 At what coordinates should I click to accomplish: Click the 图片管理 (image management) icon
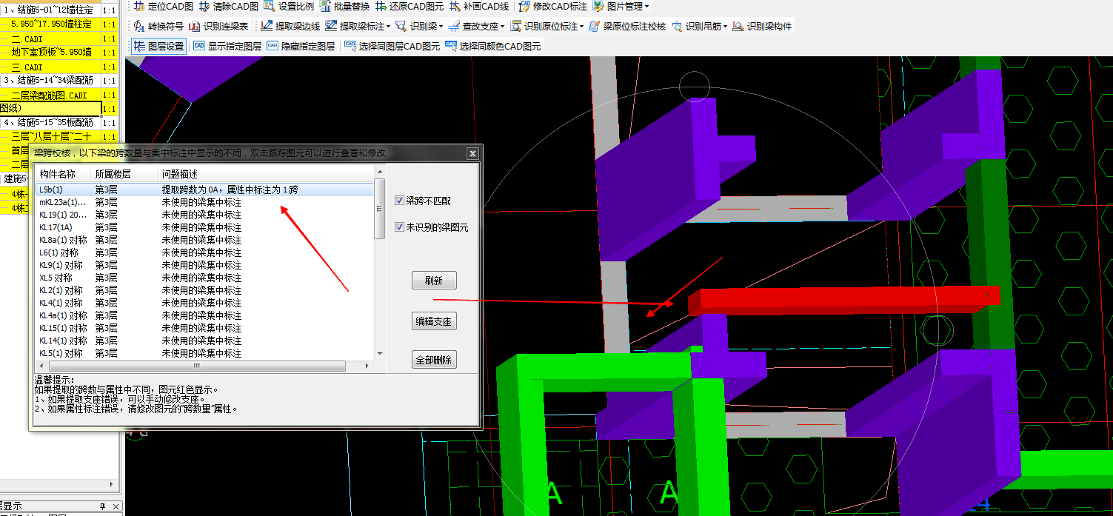[x=598, y=7]
